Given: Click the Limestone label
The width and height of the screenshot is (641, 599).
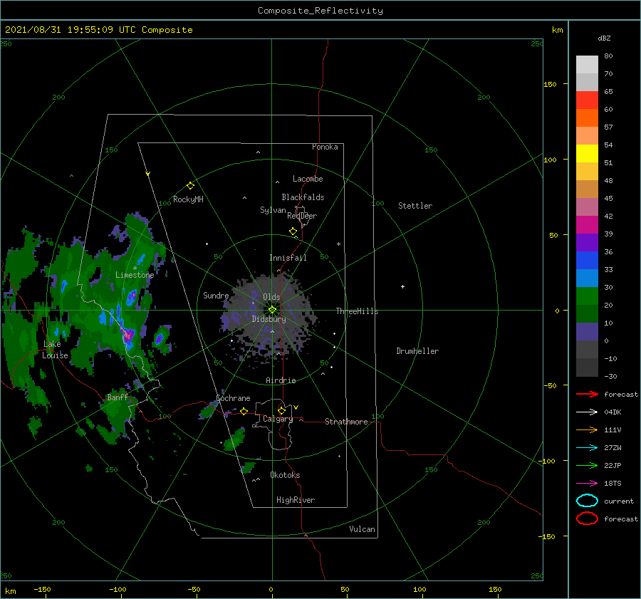Looking at the screenshot, I should pyautogui.click(x=135, y=275).
